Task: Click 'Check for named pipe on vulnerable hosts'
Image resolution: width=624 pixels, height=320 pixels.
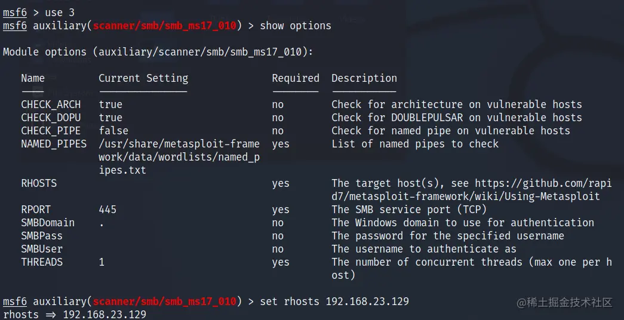Action: tap(451, 131)
